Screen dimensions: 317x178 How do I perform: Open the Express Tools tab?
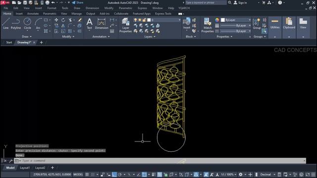click(163, 14)
